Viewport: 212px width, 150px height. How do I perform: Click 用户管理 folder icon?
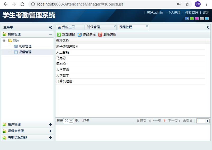pos(4,124)
